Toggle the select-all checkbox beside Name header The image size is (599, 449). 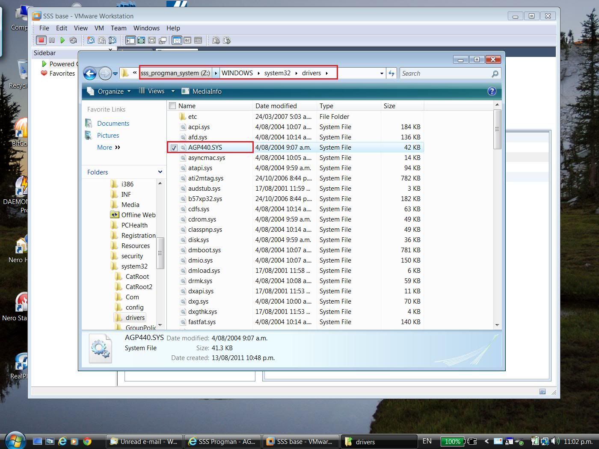pyautogui.click(x=172, y=106)
